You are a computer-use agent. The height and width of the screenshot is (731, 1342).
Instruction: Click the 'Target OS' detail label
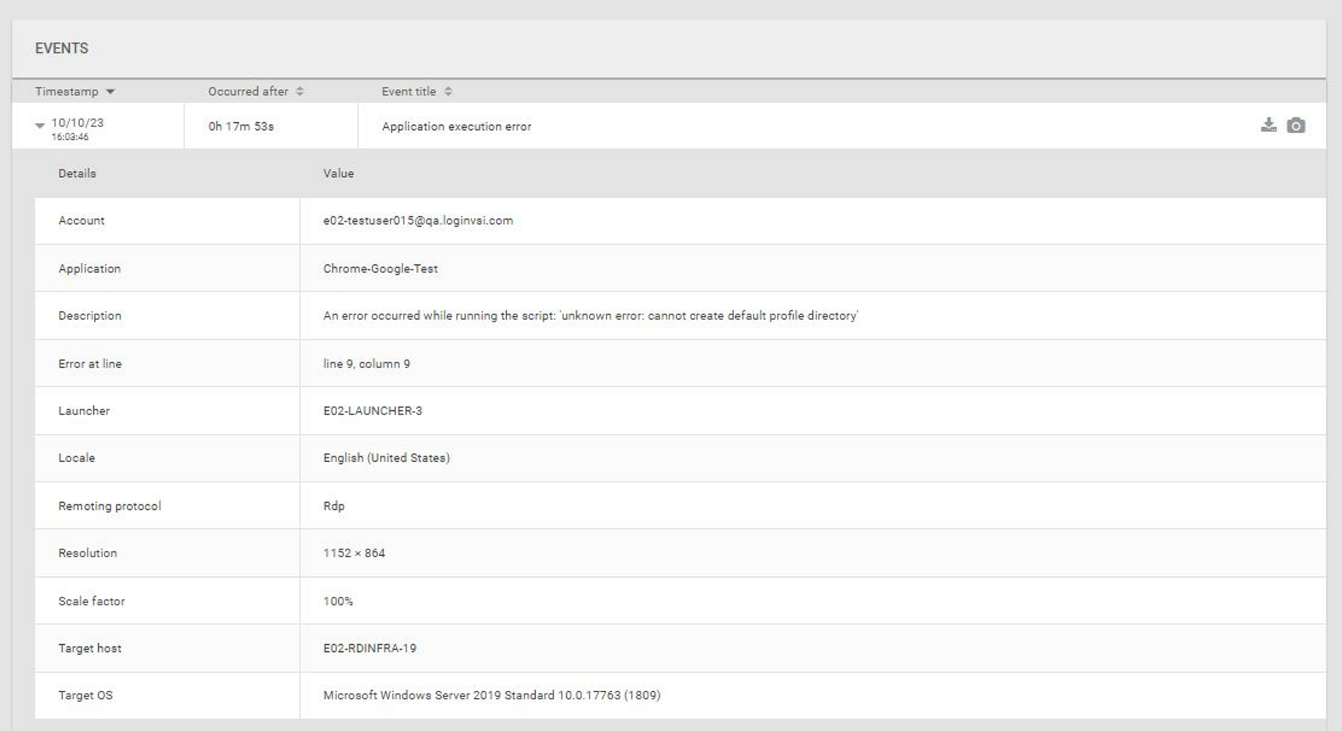(x=86, y=695)
